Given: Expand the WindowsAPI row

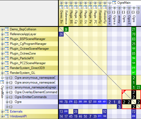Looking at the screenshot, I should 2,116.
